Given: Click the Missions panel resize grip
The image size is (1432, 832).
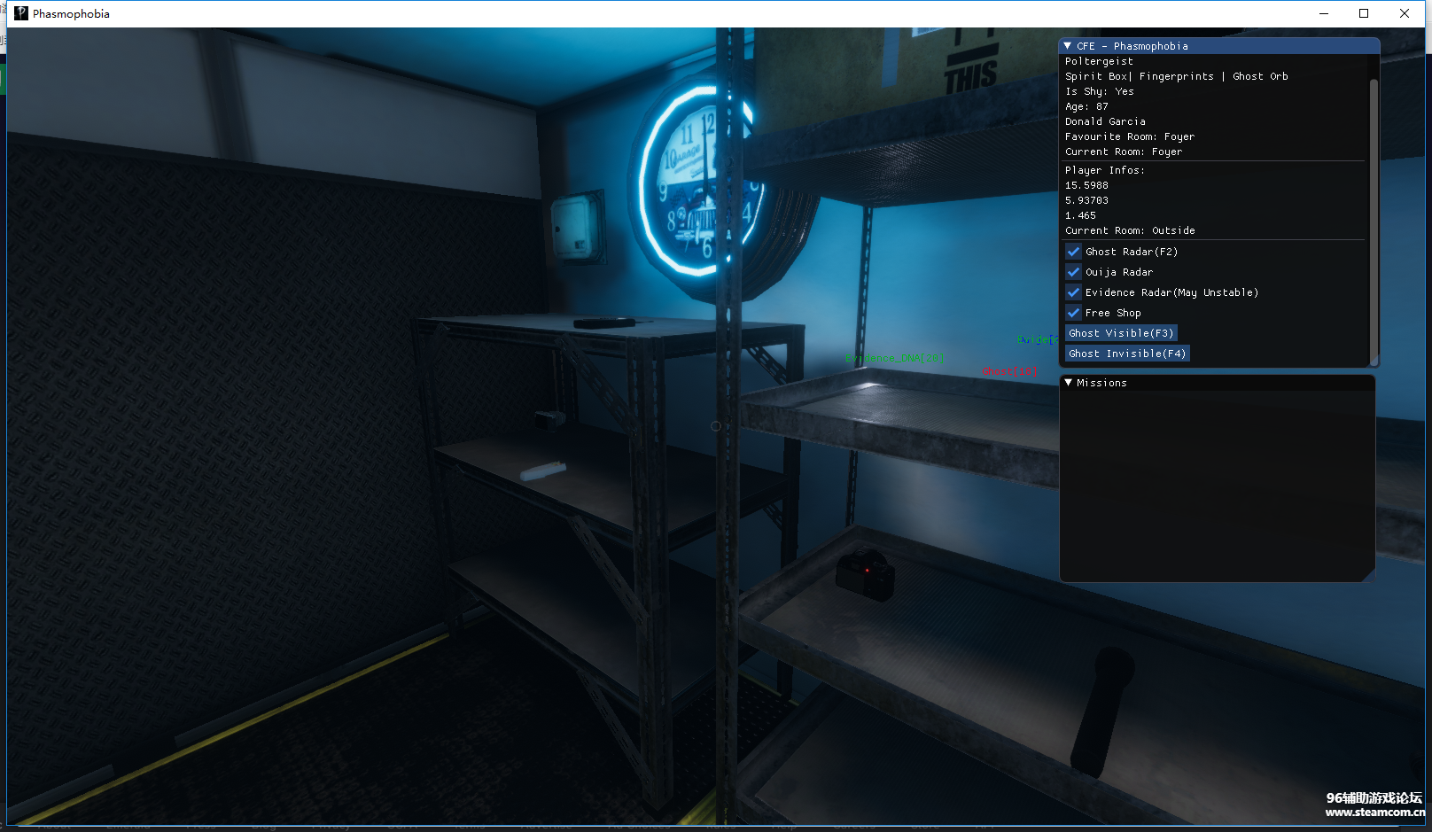Looking at the screenshot, I should [1367, 575].
